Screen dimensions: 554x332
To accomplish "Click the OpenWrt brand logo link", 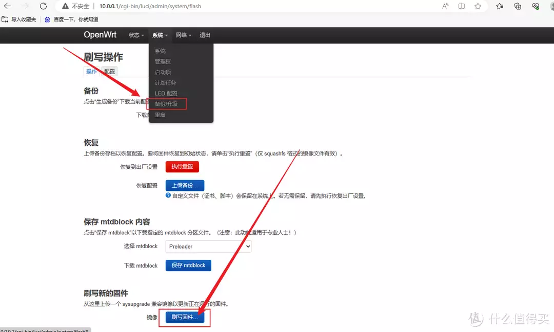I will [x=100, y=35].
